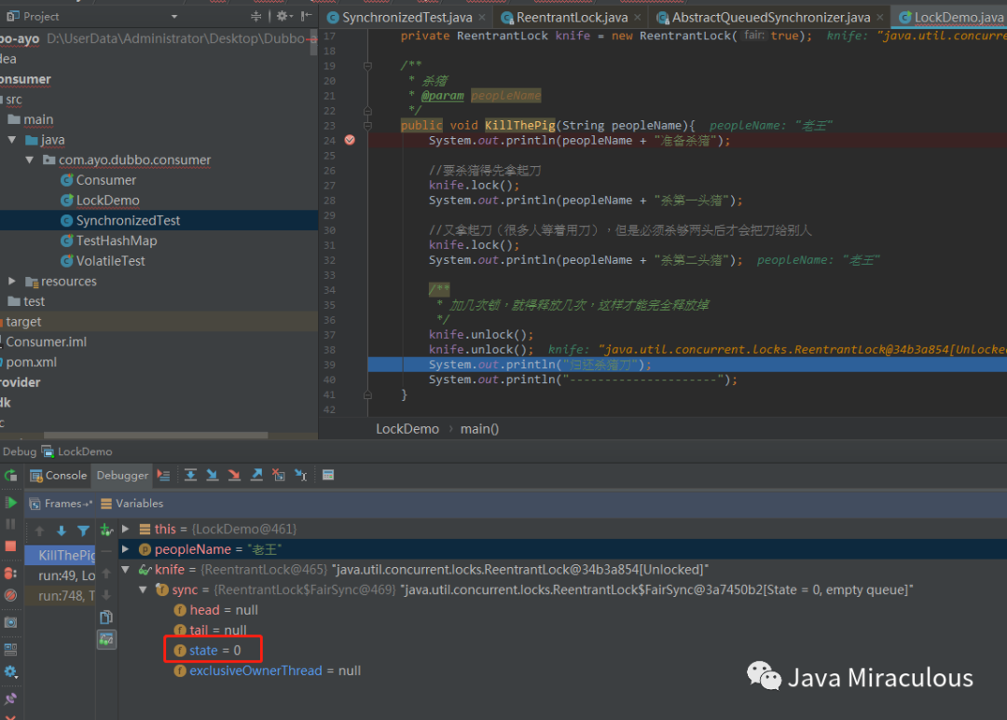Run to cursor

pyautogui.click(x=300, y=476)
